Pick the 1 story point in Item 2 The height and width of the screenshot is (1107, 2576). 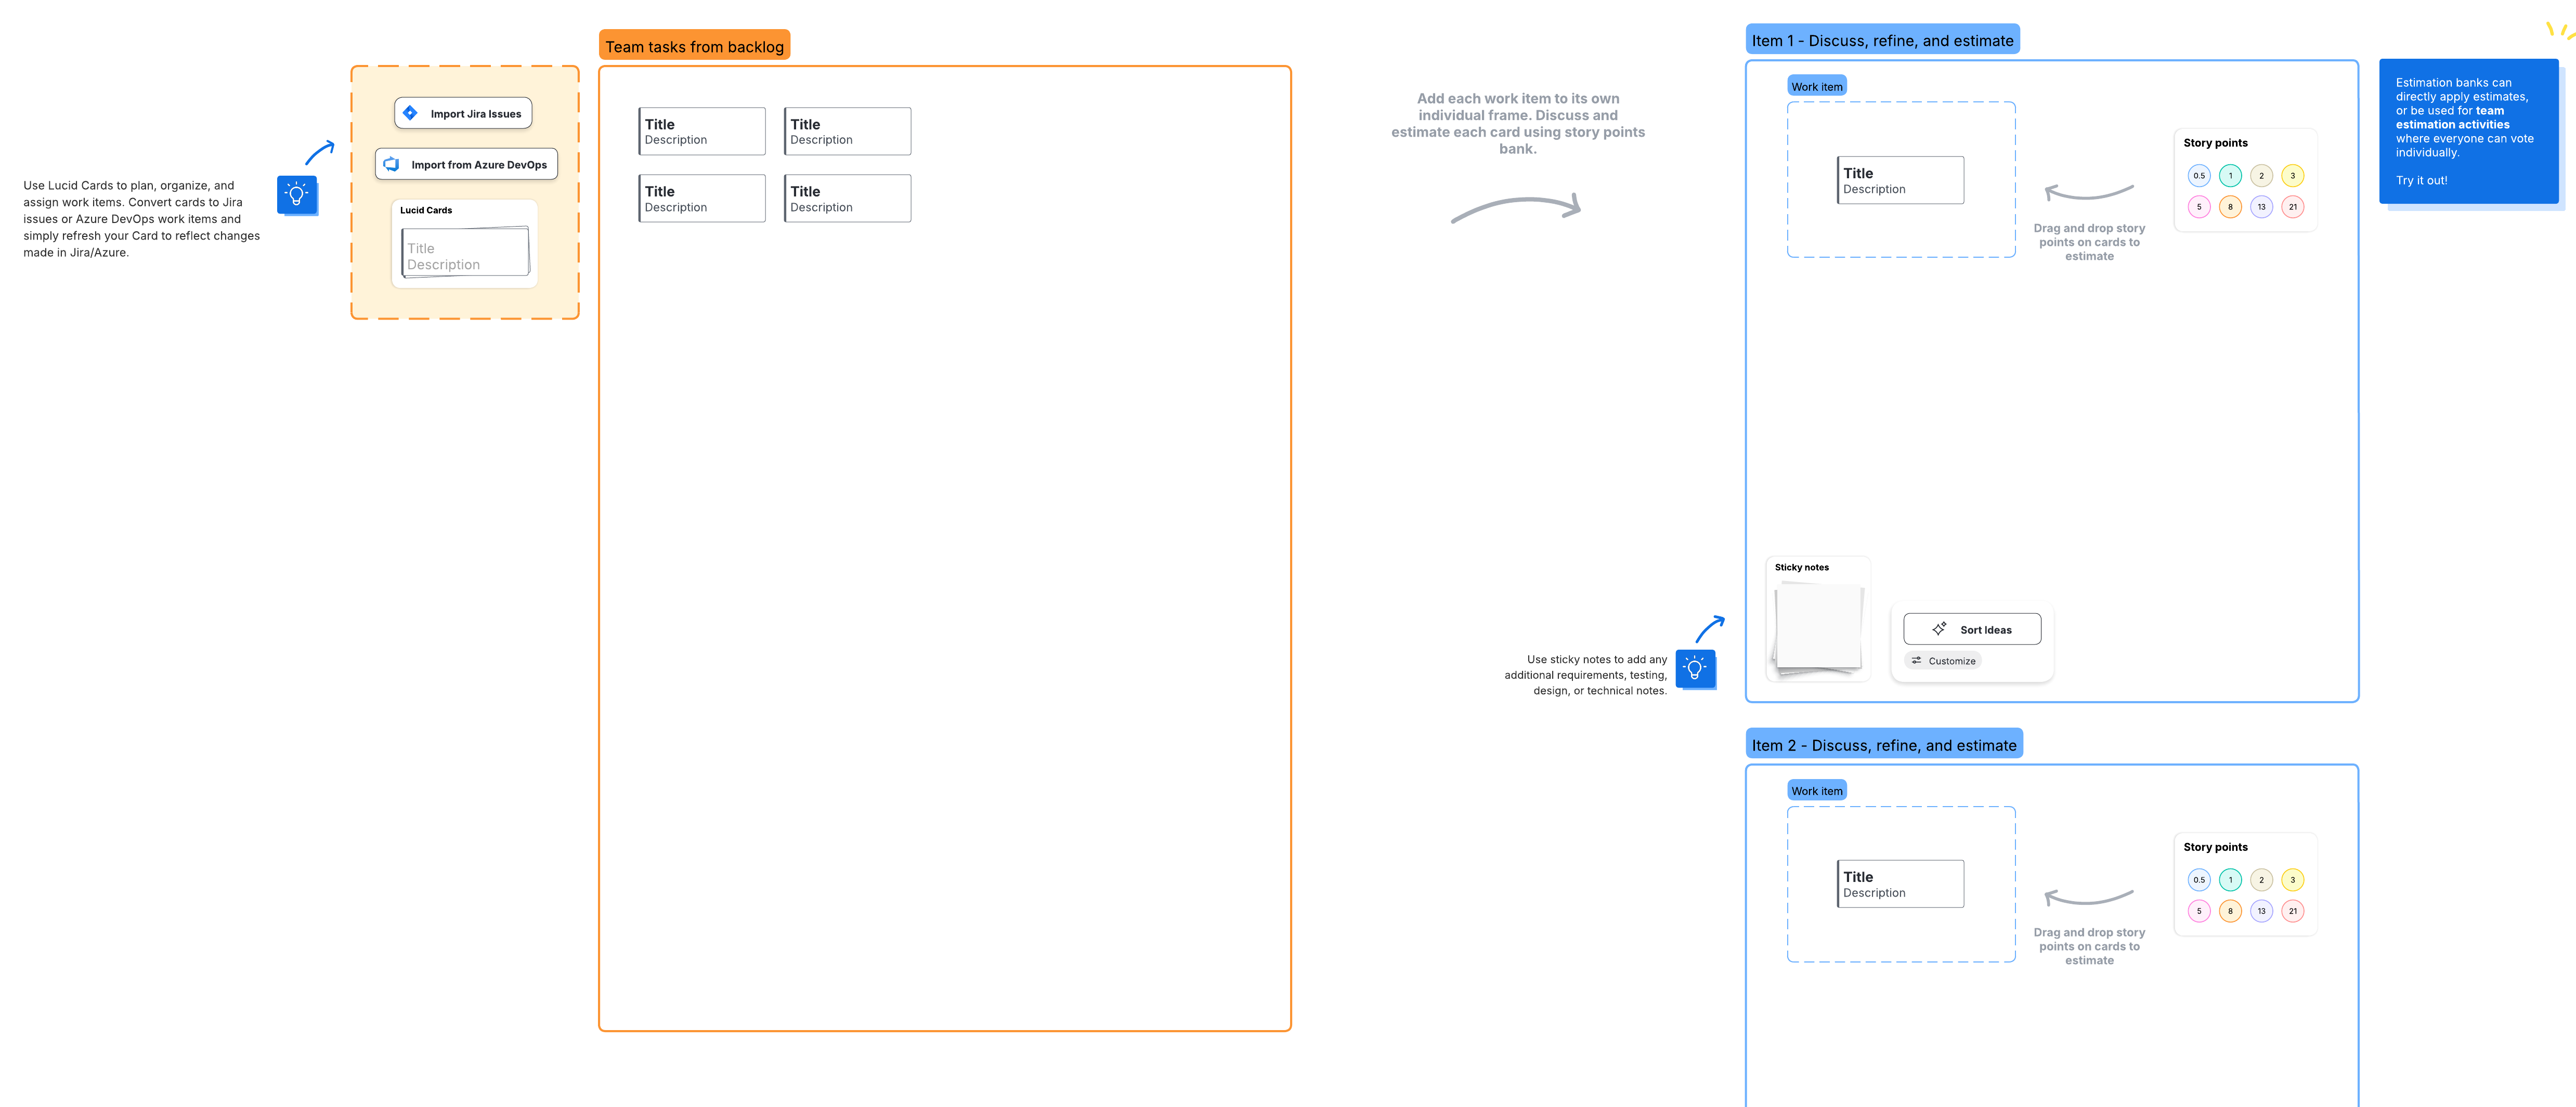click(2230, 880)
